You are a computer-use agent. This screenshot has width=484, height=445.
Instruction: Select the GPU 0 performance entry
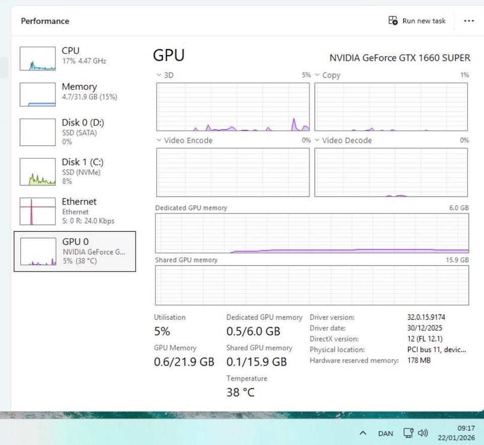click(75, 251)
